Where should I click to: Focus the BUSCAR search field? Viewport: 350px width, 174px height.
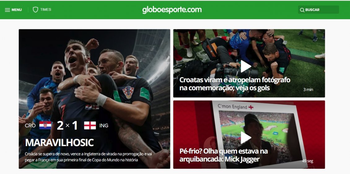(318, 10)
